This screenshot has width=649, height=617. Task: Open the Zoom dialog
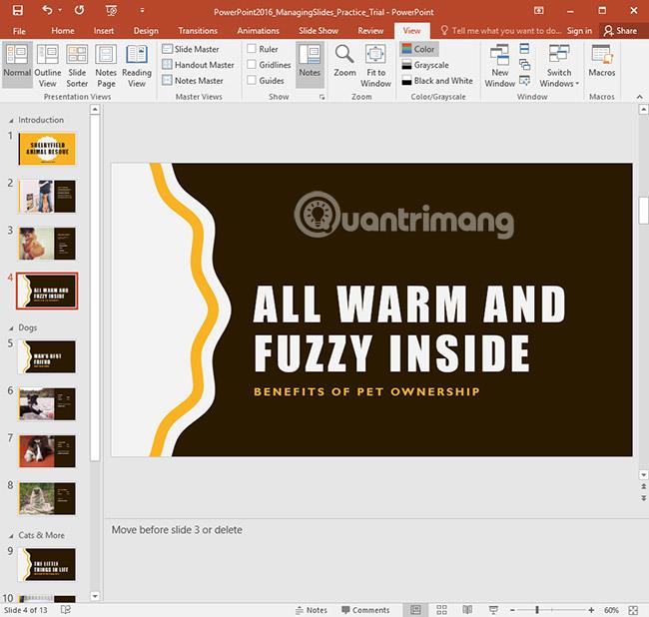click(x=344, y=61)
